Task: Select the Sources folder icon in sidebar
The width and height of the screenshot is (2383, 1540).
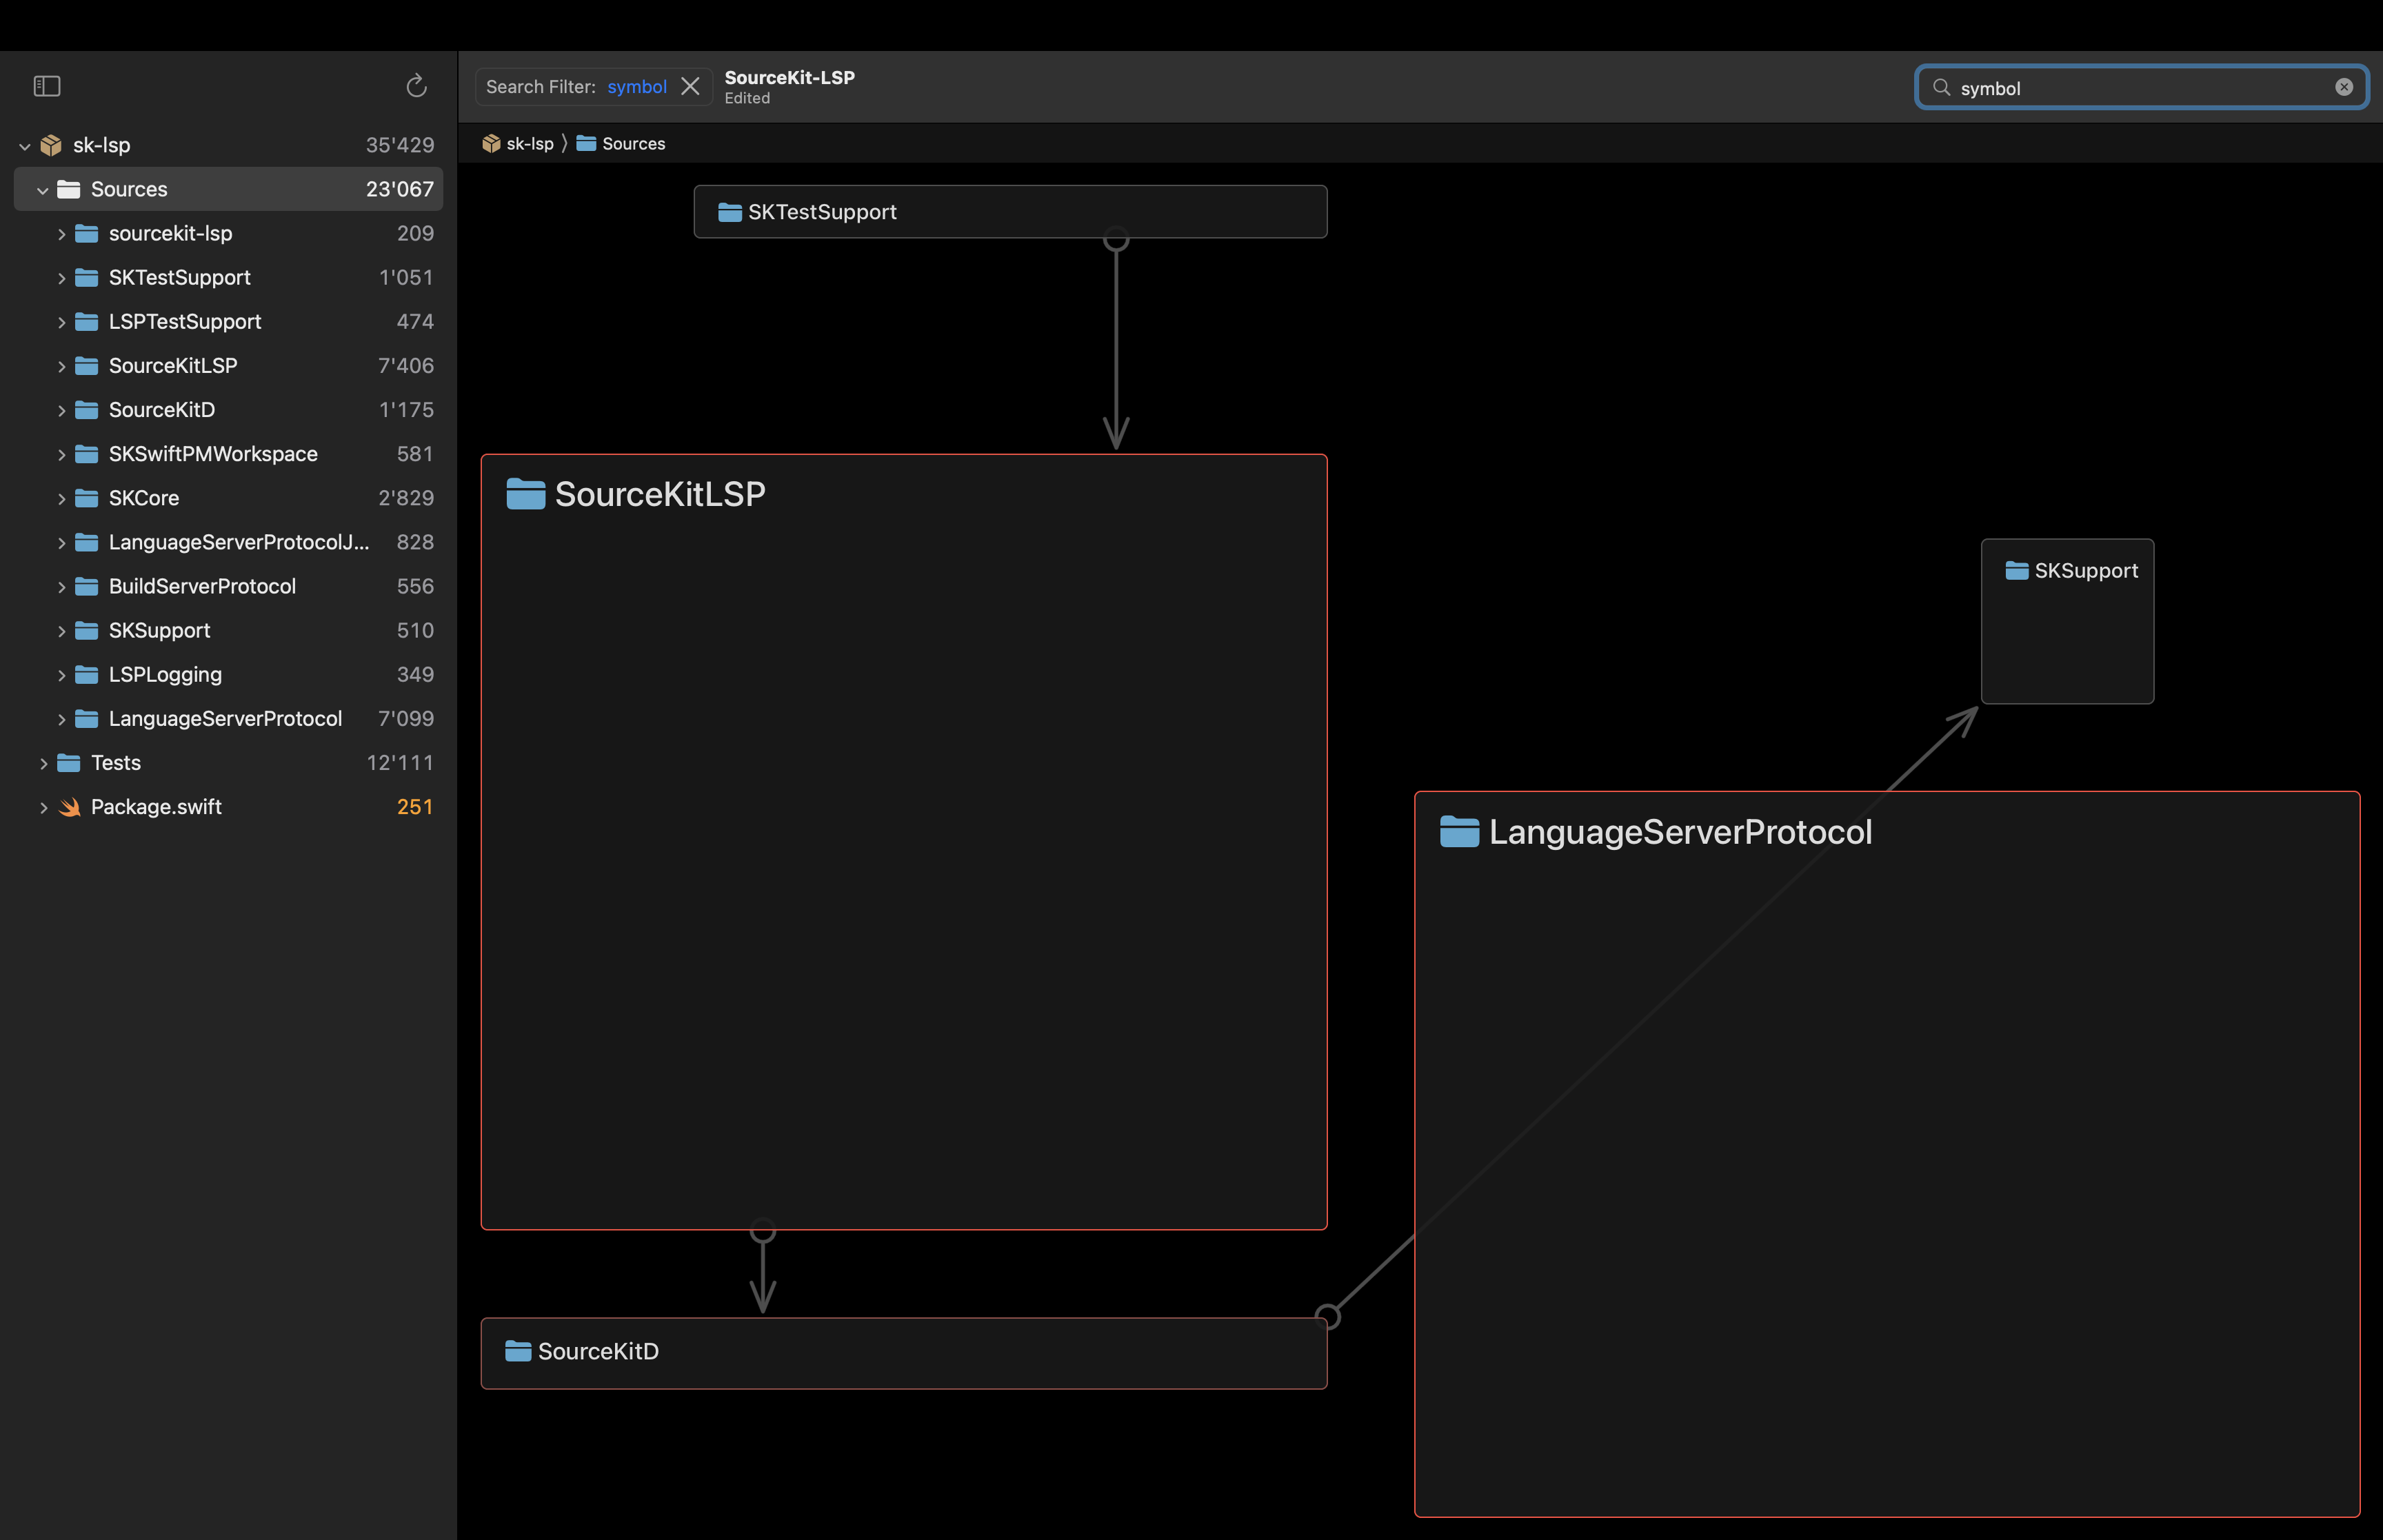Action: point(69,189)
